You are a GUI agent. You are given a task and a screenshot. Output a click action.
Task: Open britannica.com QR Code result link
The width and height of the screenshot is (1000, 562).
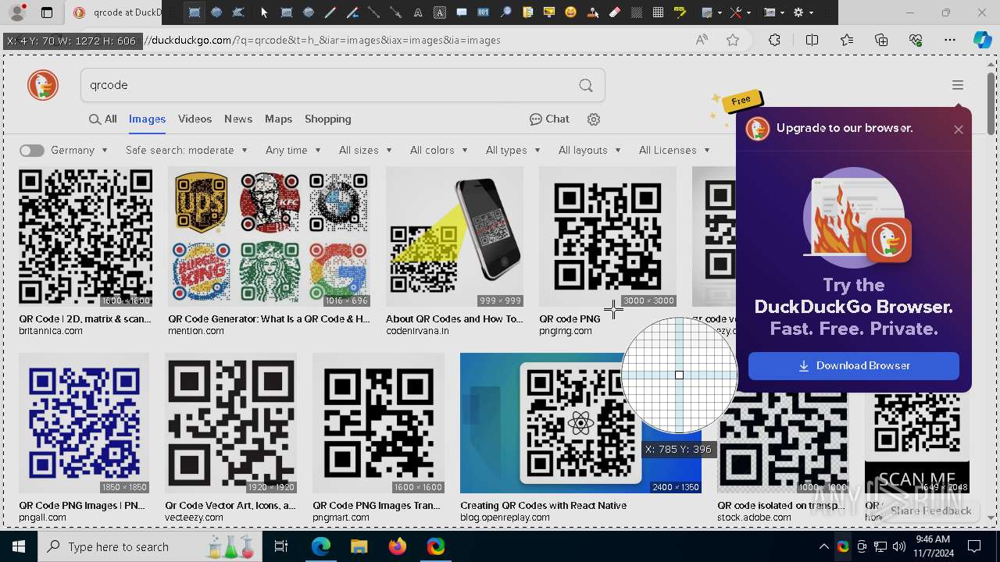(x=85, y=319)
